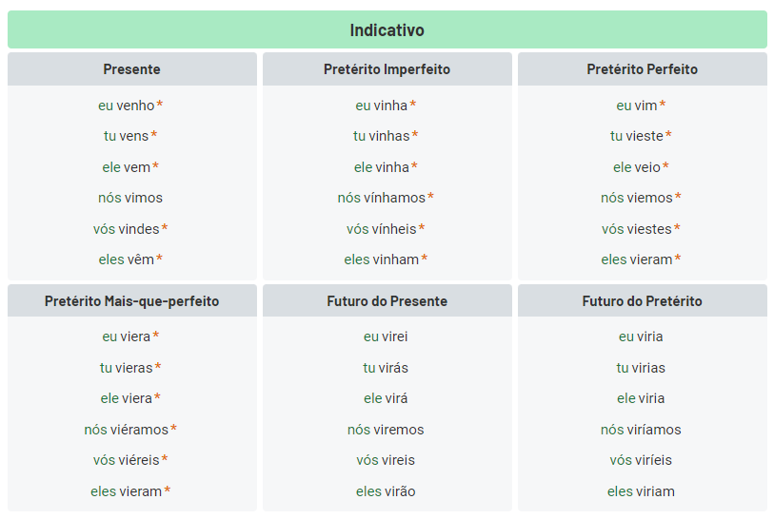Open the Pretérito Mais-que-perfeito header
This screenshot has height=519, width=774.
tap(131, 301)
